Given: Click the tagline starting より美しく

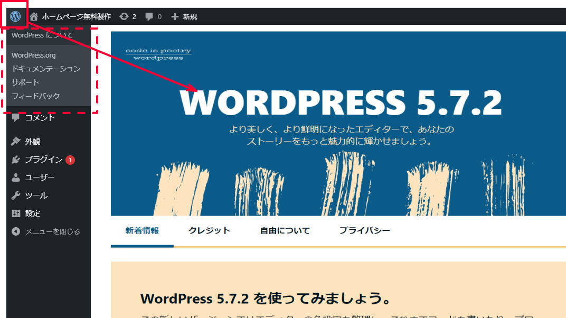Looking at the screenshot, I should 341,135.
